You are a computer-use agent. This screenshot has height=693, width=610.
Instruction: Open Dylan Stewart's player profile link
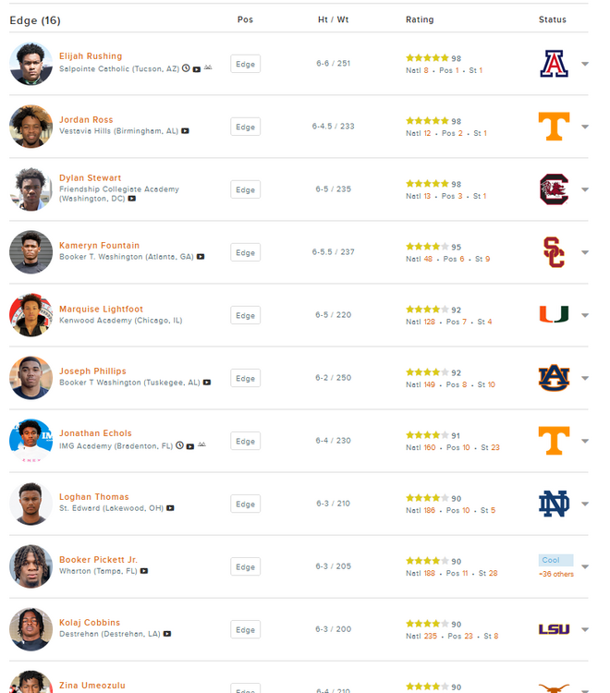[x=90, y=178]
